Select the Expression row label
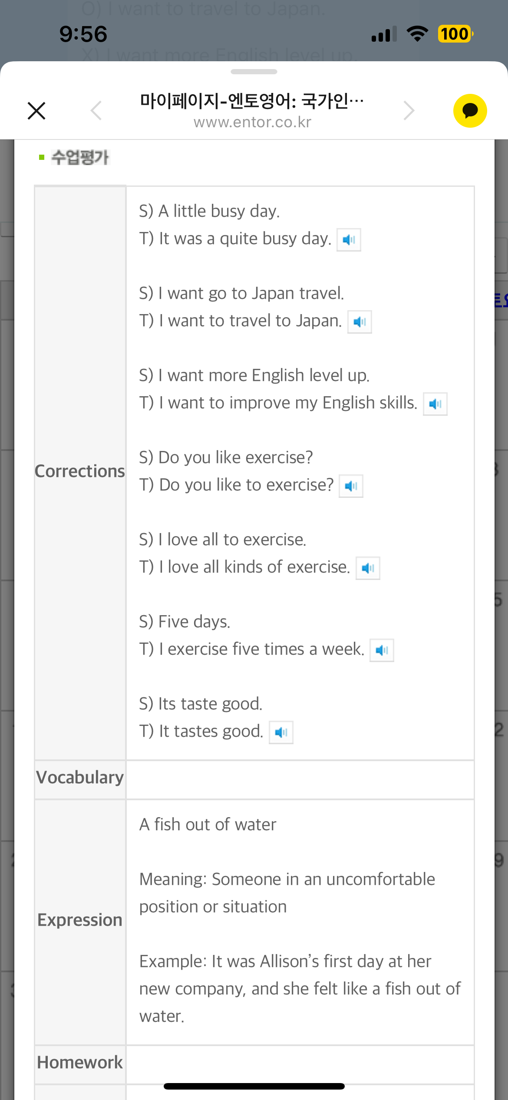 (x=80, y=920)
